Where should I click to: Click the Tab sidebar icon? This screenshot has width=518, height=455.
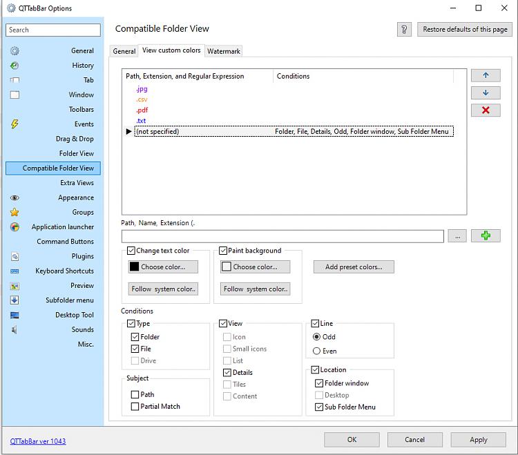[15, 80]
